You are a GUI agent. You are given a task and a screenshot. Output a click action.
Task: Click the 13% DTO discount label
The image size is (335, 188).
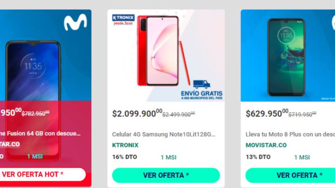point(258,157)
